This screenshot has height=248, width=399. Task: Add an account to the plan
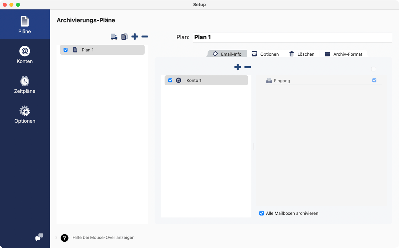(237, 67)
